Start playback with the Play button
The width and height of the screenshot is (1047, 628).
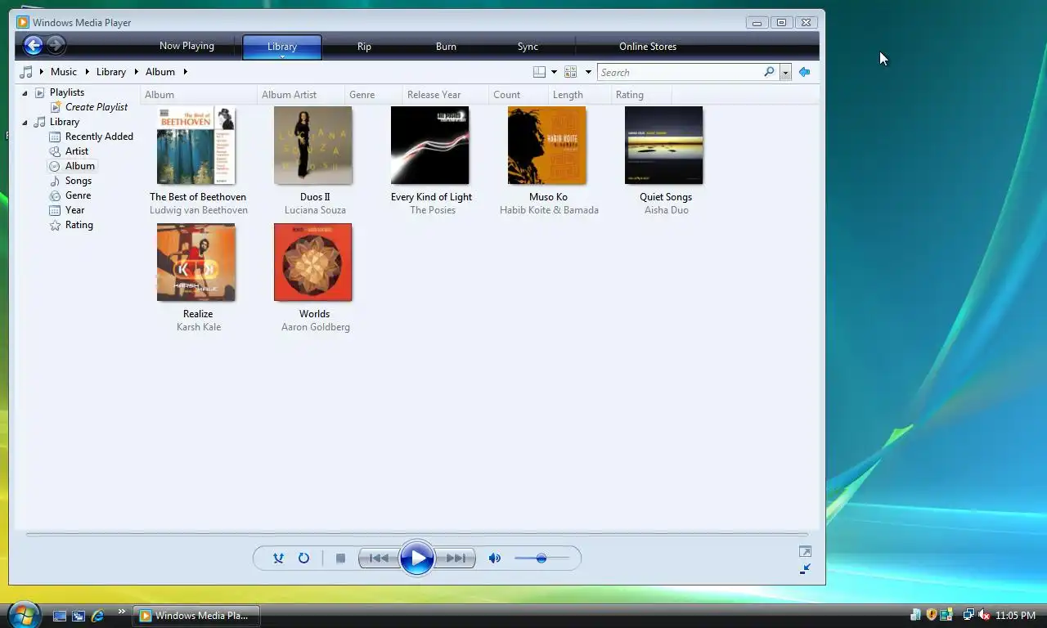(417, 558)
